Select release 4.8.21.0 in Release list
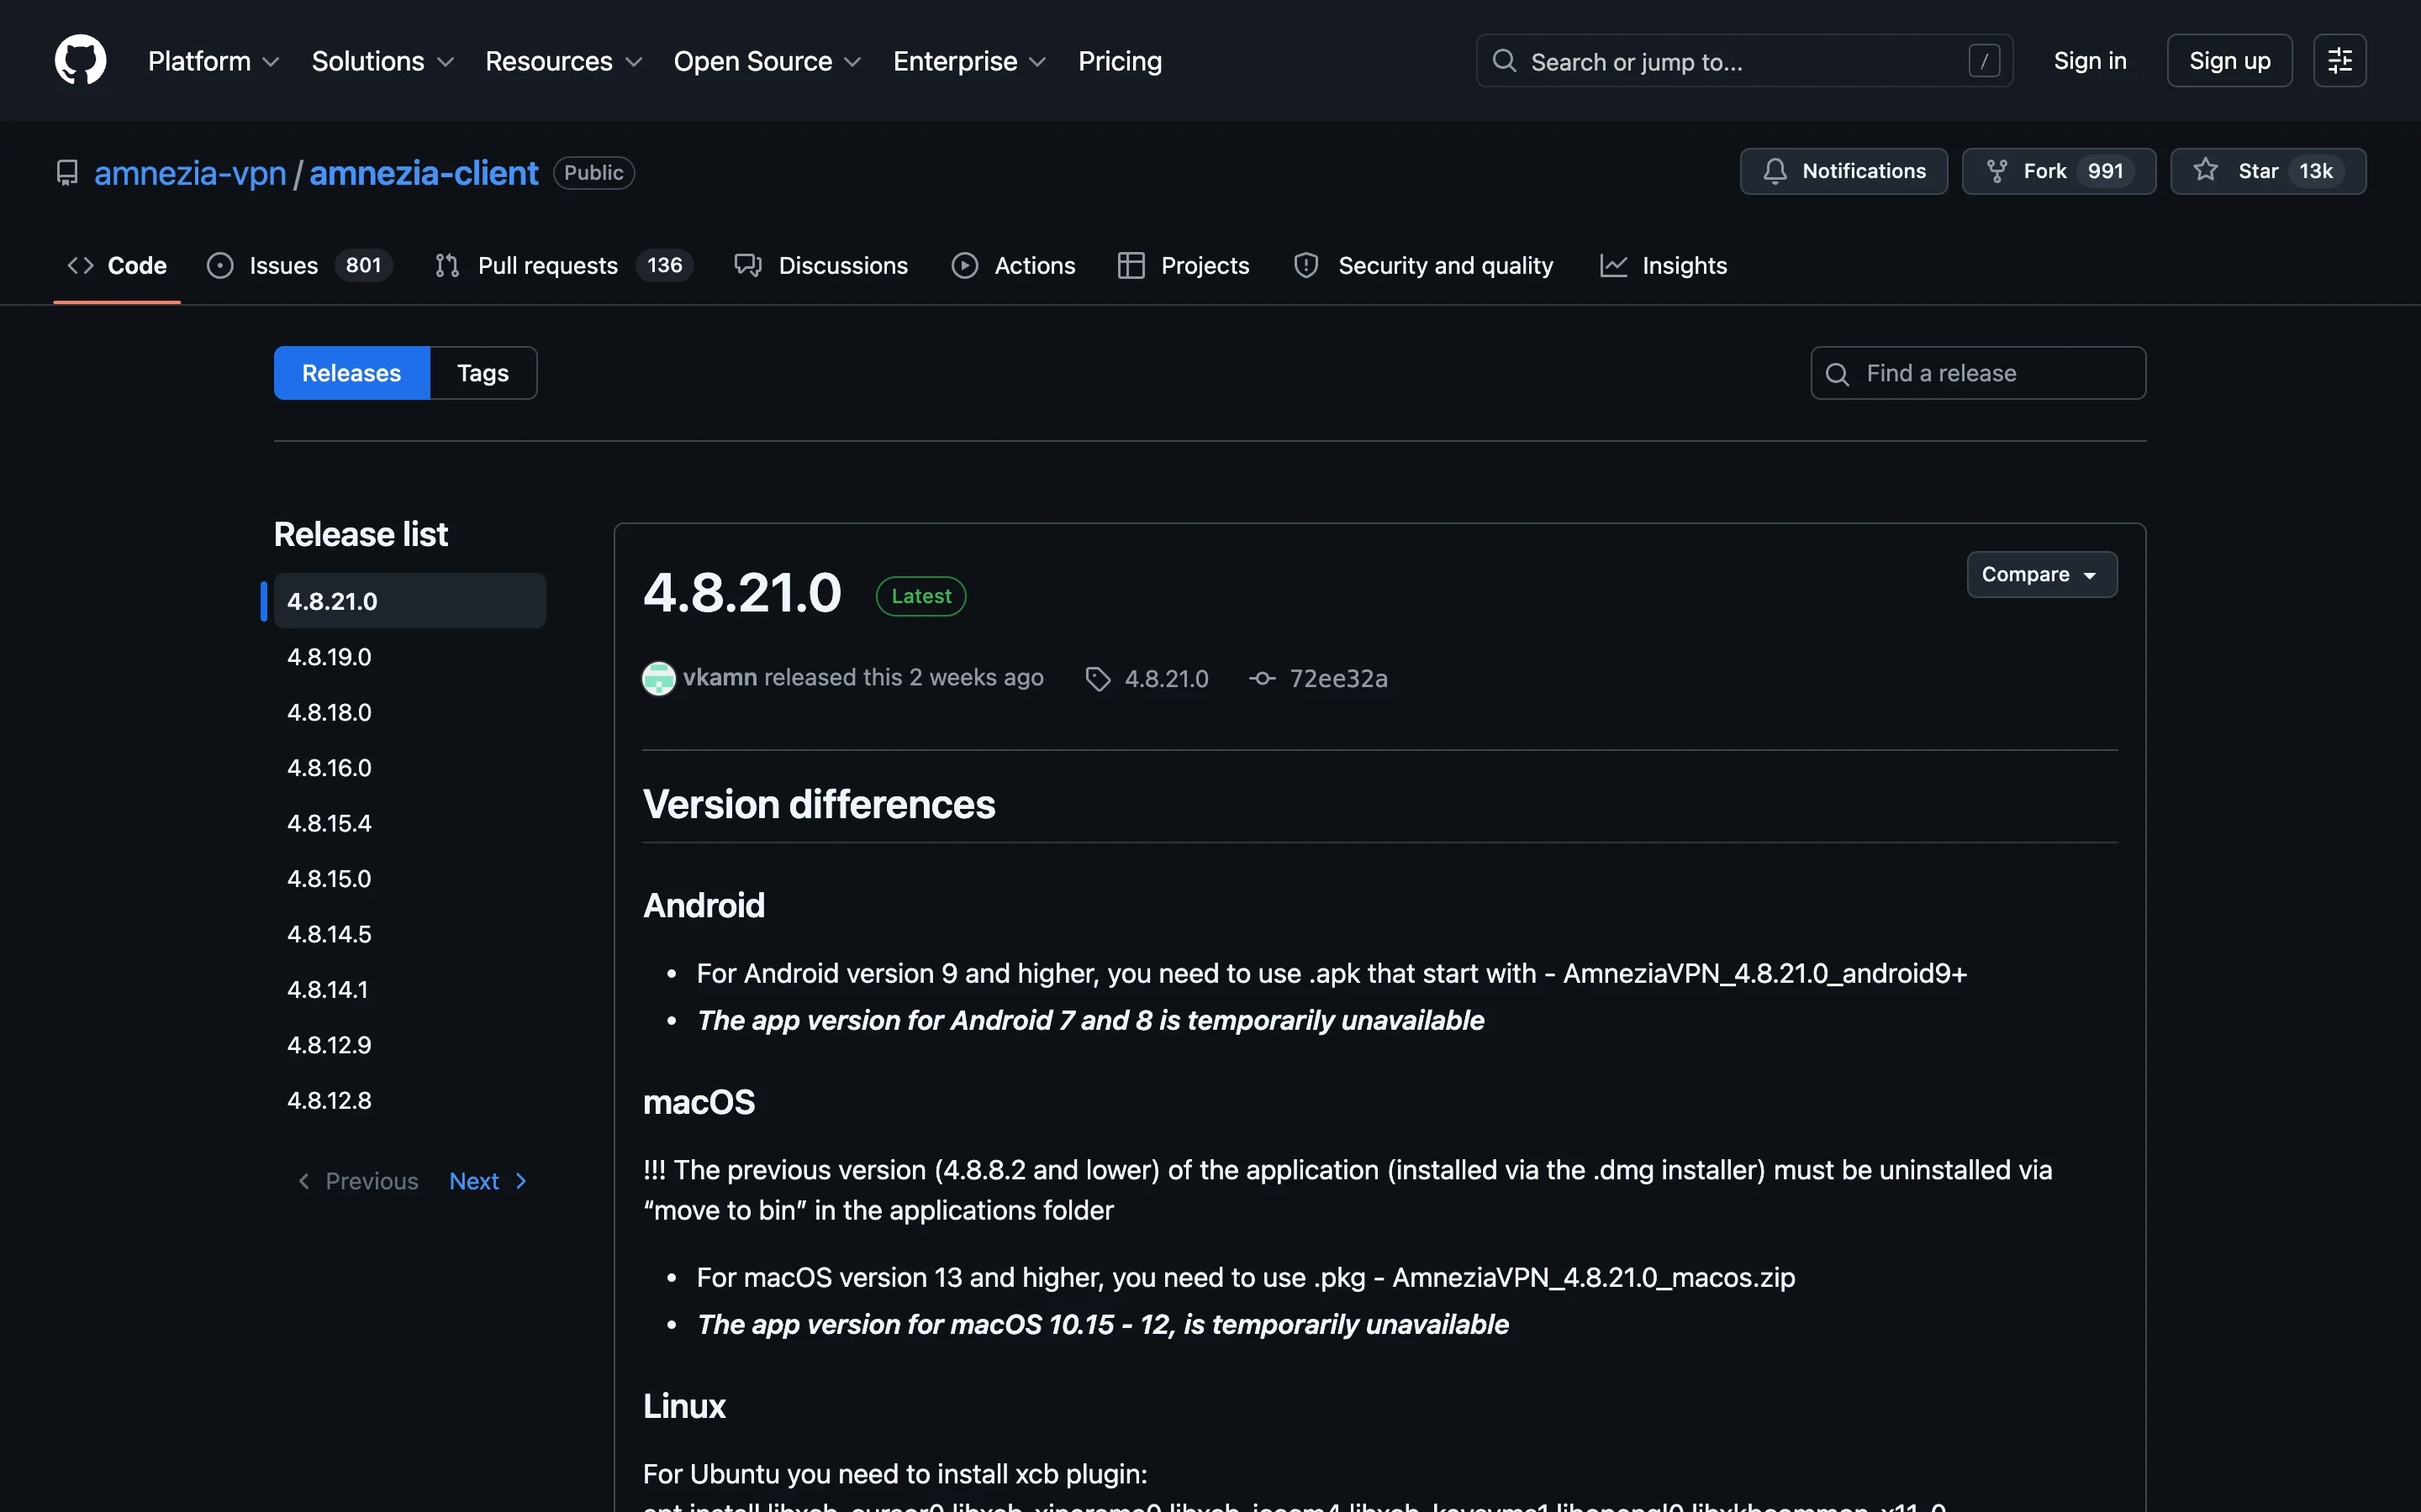Screen dimensions: 2421x1512 click(x=410, y=601)
